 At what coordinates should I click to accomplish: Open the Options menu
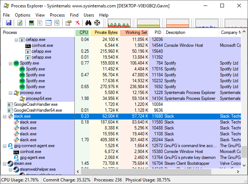[23, 15]
